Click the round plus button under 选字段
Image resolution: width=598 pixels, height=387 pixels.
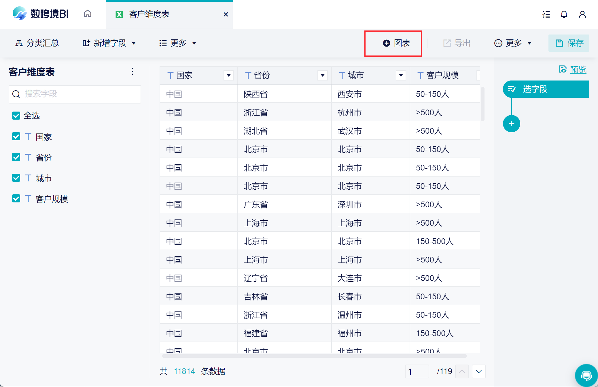pos(511,124)
